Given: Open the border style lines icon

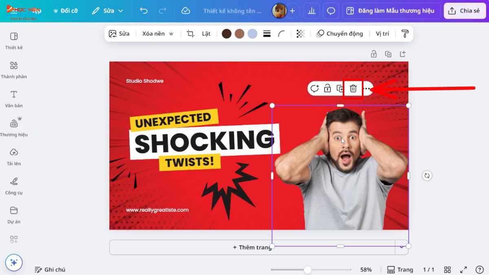Looking at the screenshot, I should coord(267,34).
